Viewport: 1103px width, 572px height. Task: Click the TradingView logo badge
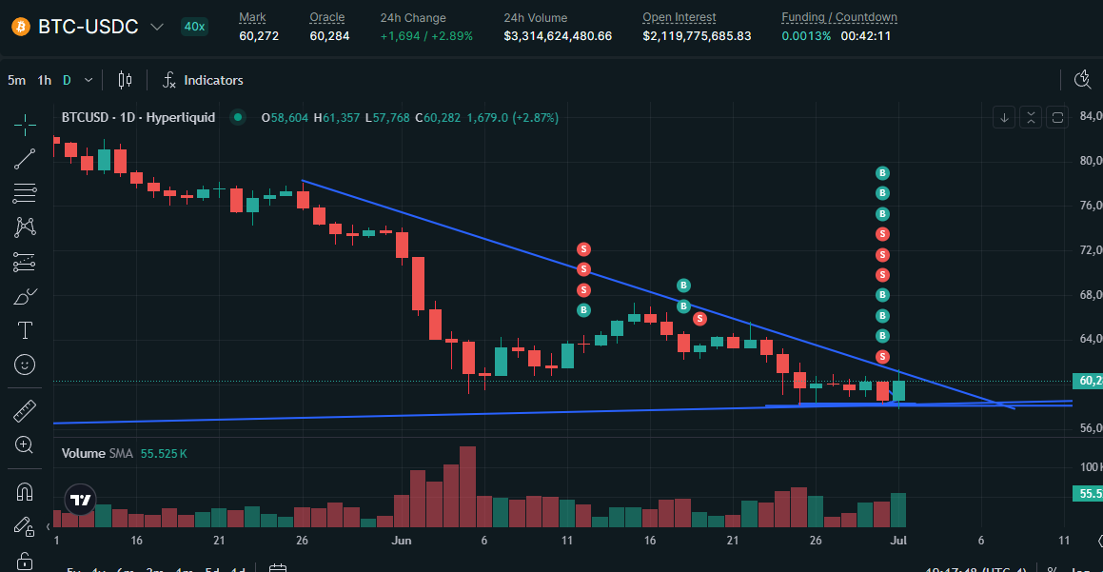[80, 500]
